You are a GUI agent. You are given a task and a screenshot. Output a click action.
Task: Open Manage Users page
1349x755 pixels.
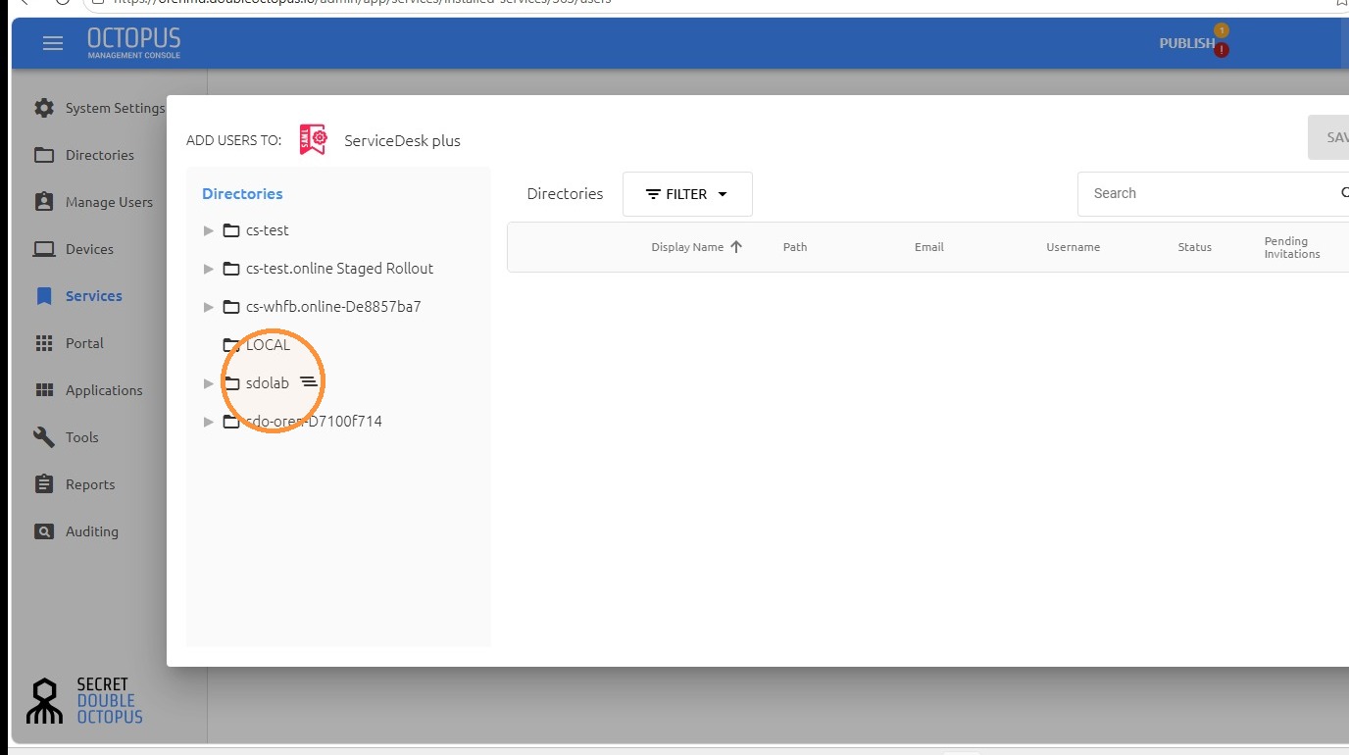109,202
